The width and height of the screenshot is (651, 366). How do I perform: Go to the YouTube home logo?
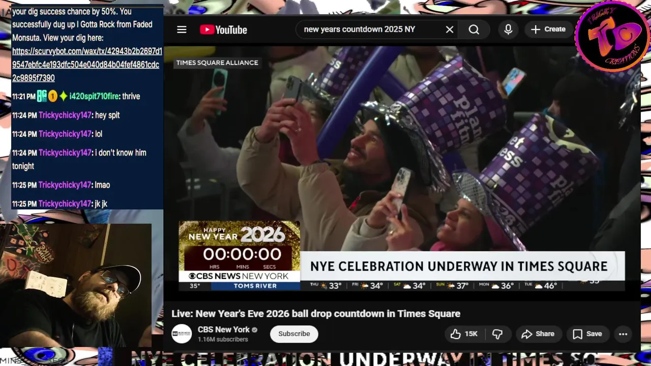click(223, 29)
